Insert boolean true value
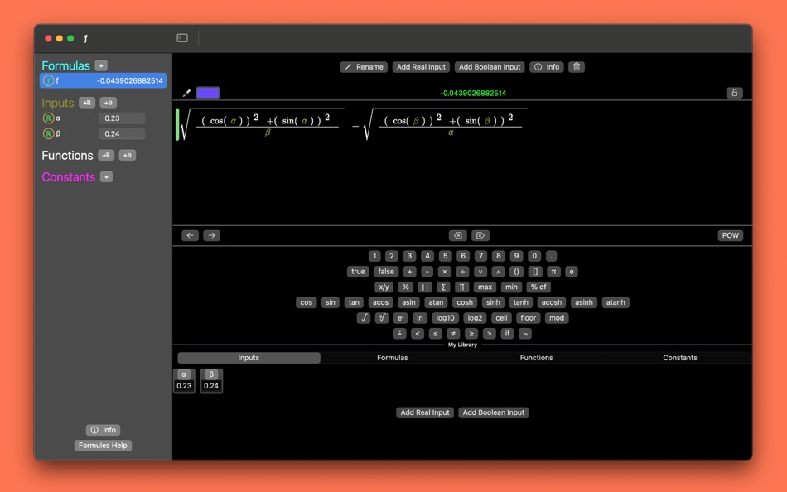The width and height of the screenshot is (787, 492). pyautogui.click(x=358, y=272)
